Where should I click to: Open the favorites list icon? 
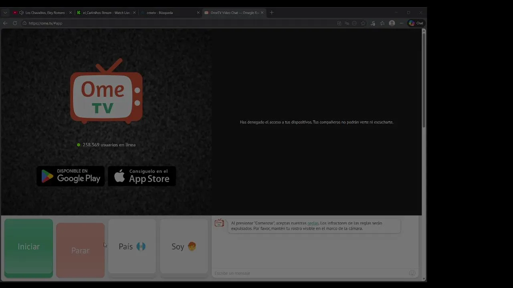click(x=382, y=23)
